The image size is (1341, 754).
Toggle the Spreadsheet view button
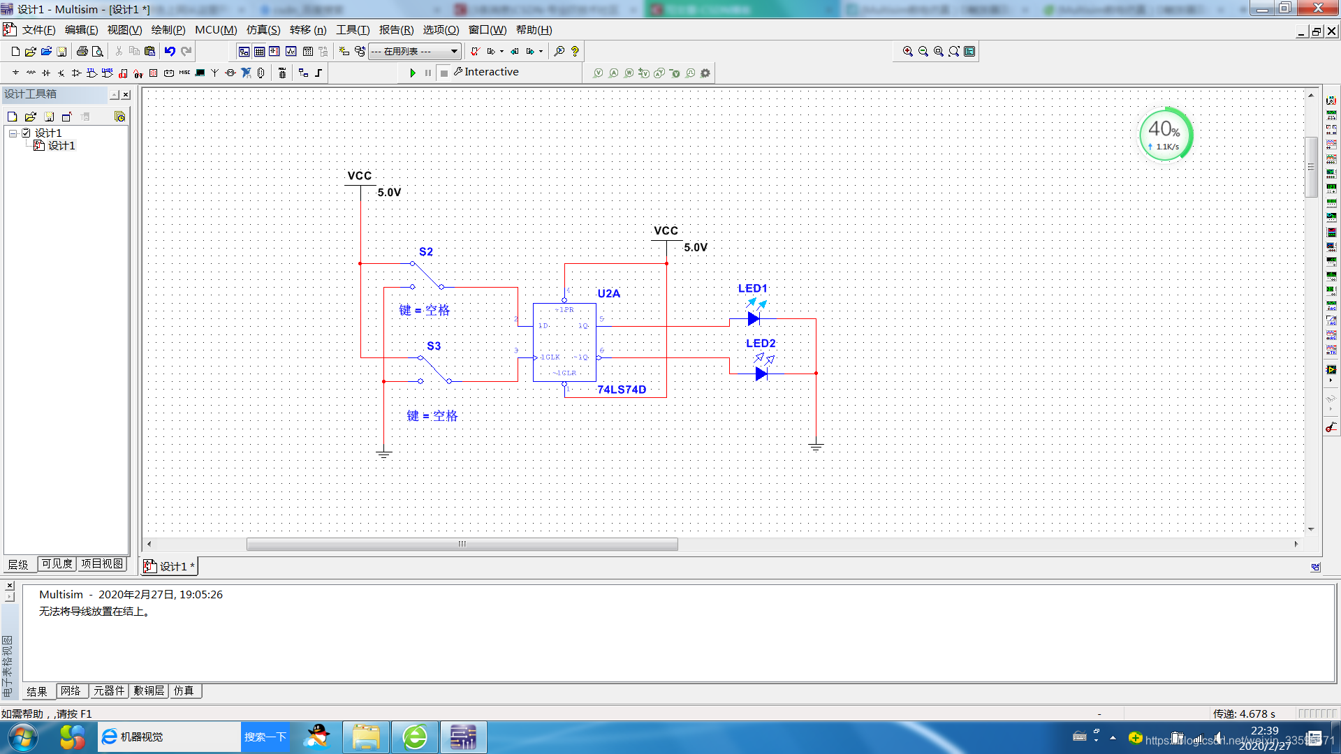tap(259, 52)
